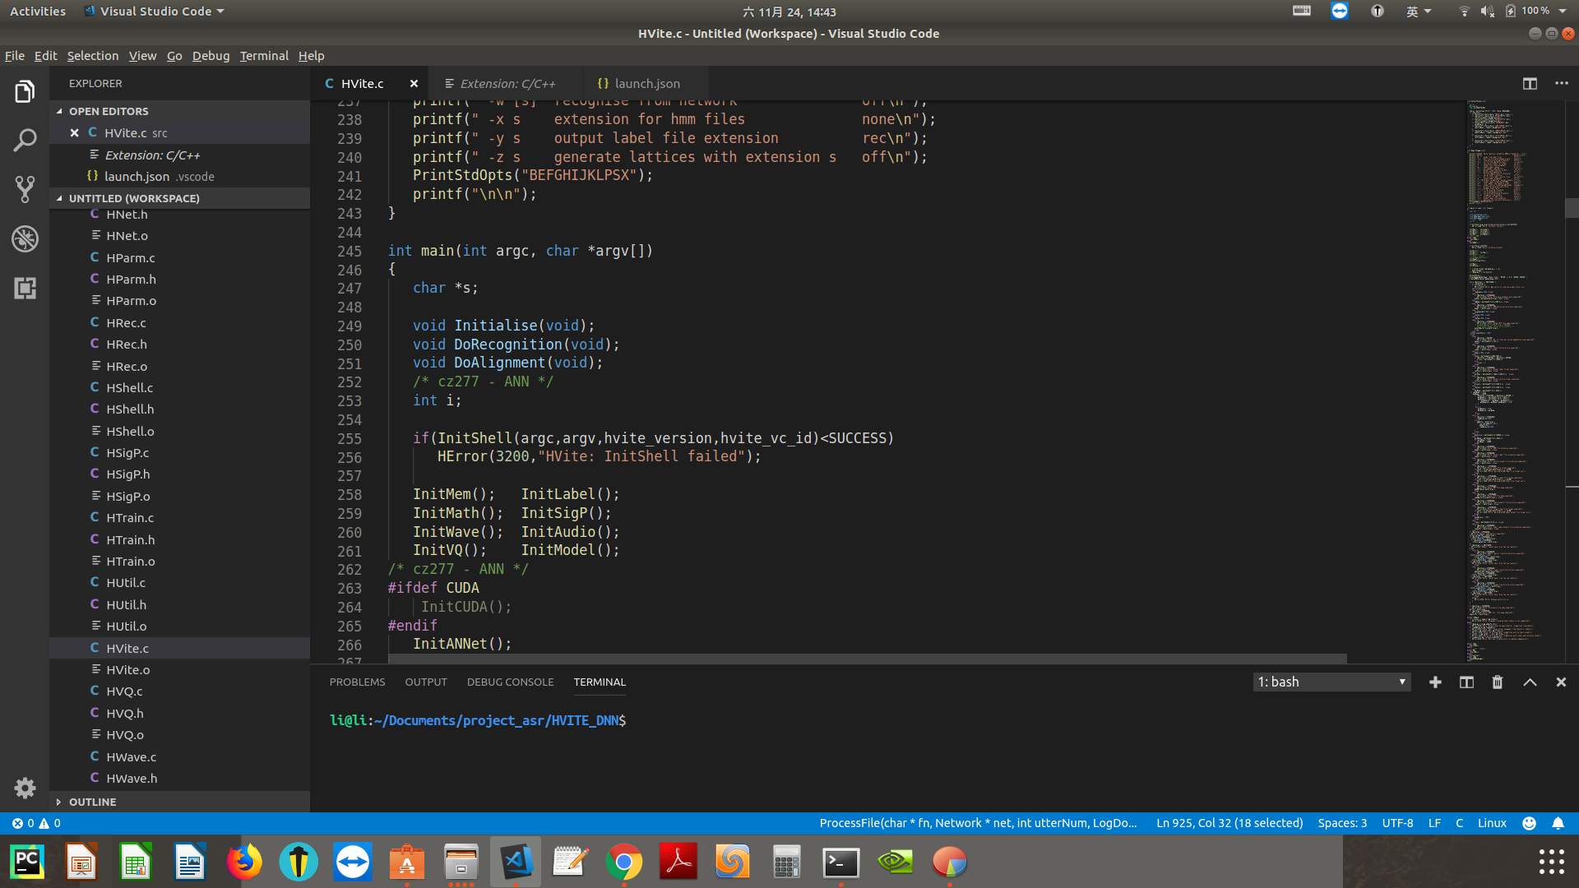Viewport: 1579px width, 888px height.
Task: Open the Search view in activity bar
Action: tap(25, 141)
